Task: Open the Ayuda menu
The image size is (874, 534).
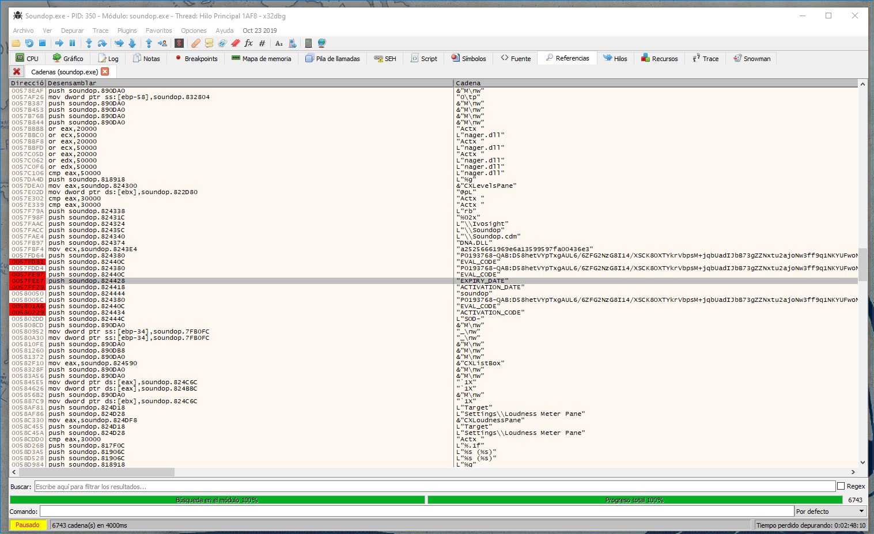Action: [x=225, y=31]
